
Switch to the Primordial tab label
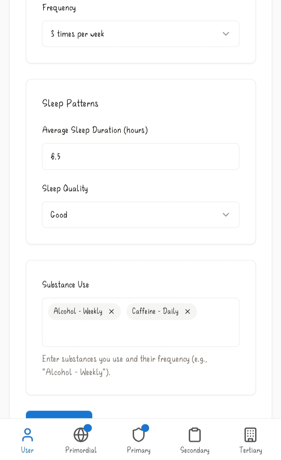[x=81, y=450]
